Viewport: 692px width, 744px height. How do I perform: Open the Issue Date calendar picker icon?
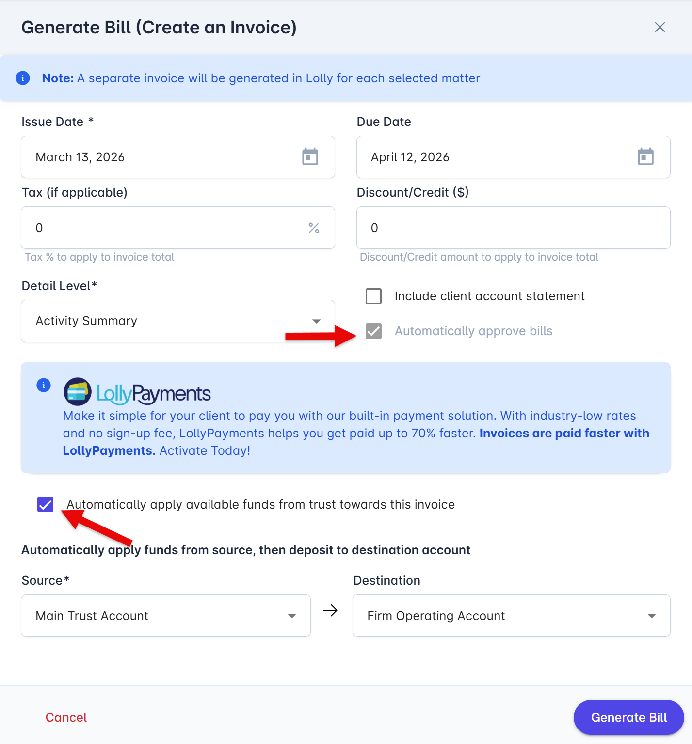[310, 157]
